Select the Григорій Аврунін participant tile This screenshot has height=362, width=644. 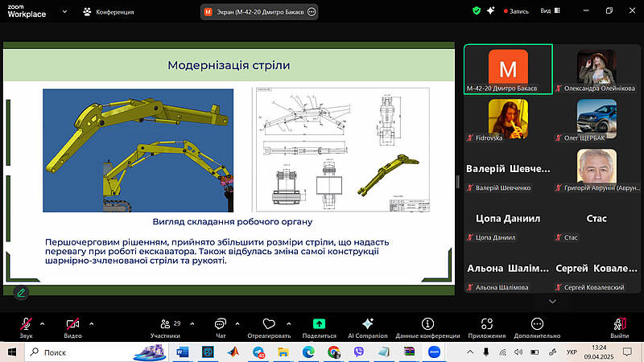point(597,169)
